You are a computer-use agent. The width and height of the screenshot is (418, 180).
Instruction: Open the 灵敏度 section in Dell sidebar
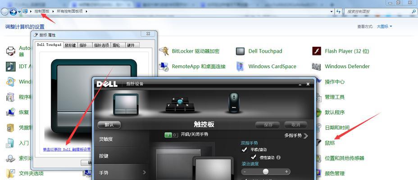(x=122, y=139)
